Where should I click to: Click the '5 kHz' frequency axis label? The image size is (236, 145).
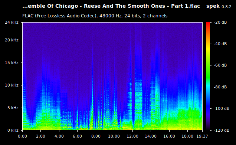click(13, 108)
